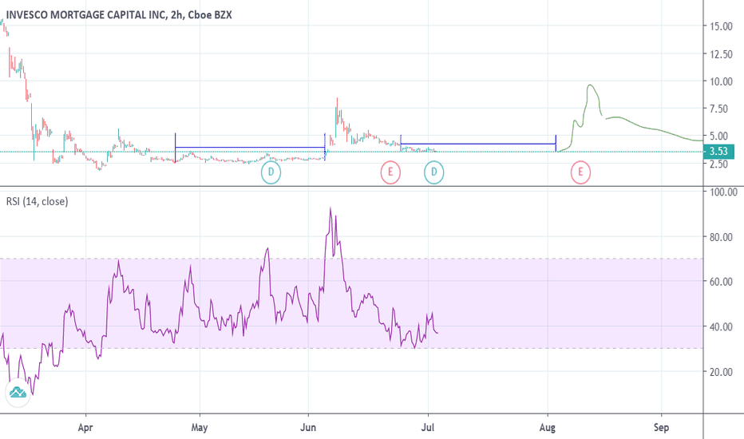The height and width of the screenshot is (439, 744).
Task: Open the July dividend D marker
Action: [x=433, y=172]
